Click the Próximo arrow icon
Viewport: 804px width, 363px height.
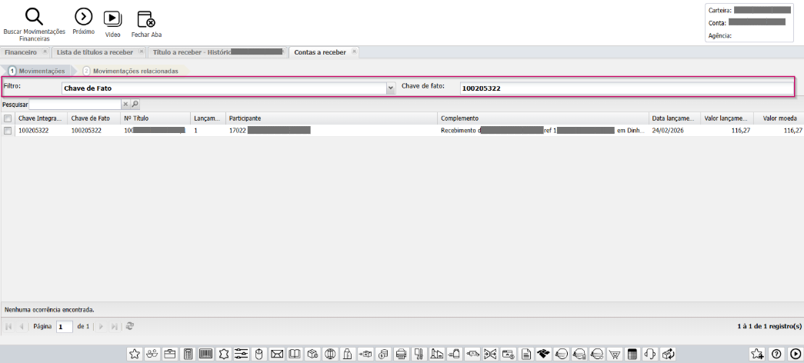point(83,17)
